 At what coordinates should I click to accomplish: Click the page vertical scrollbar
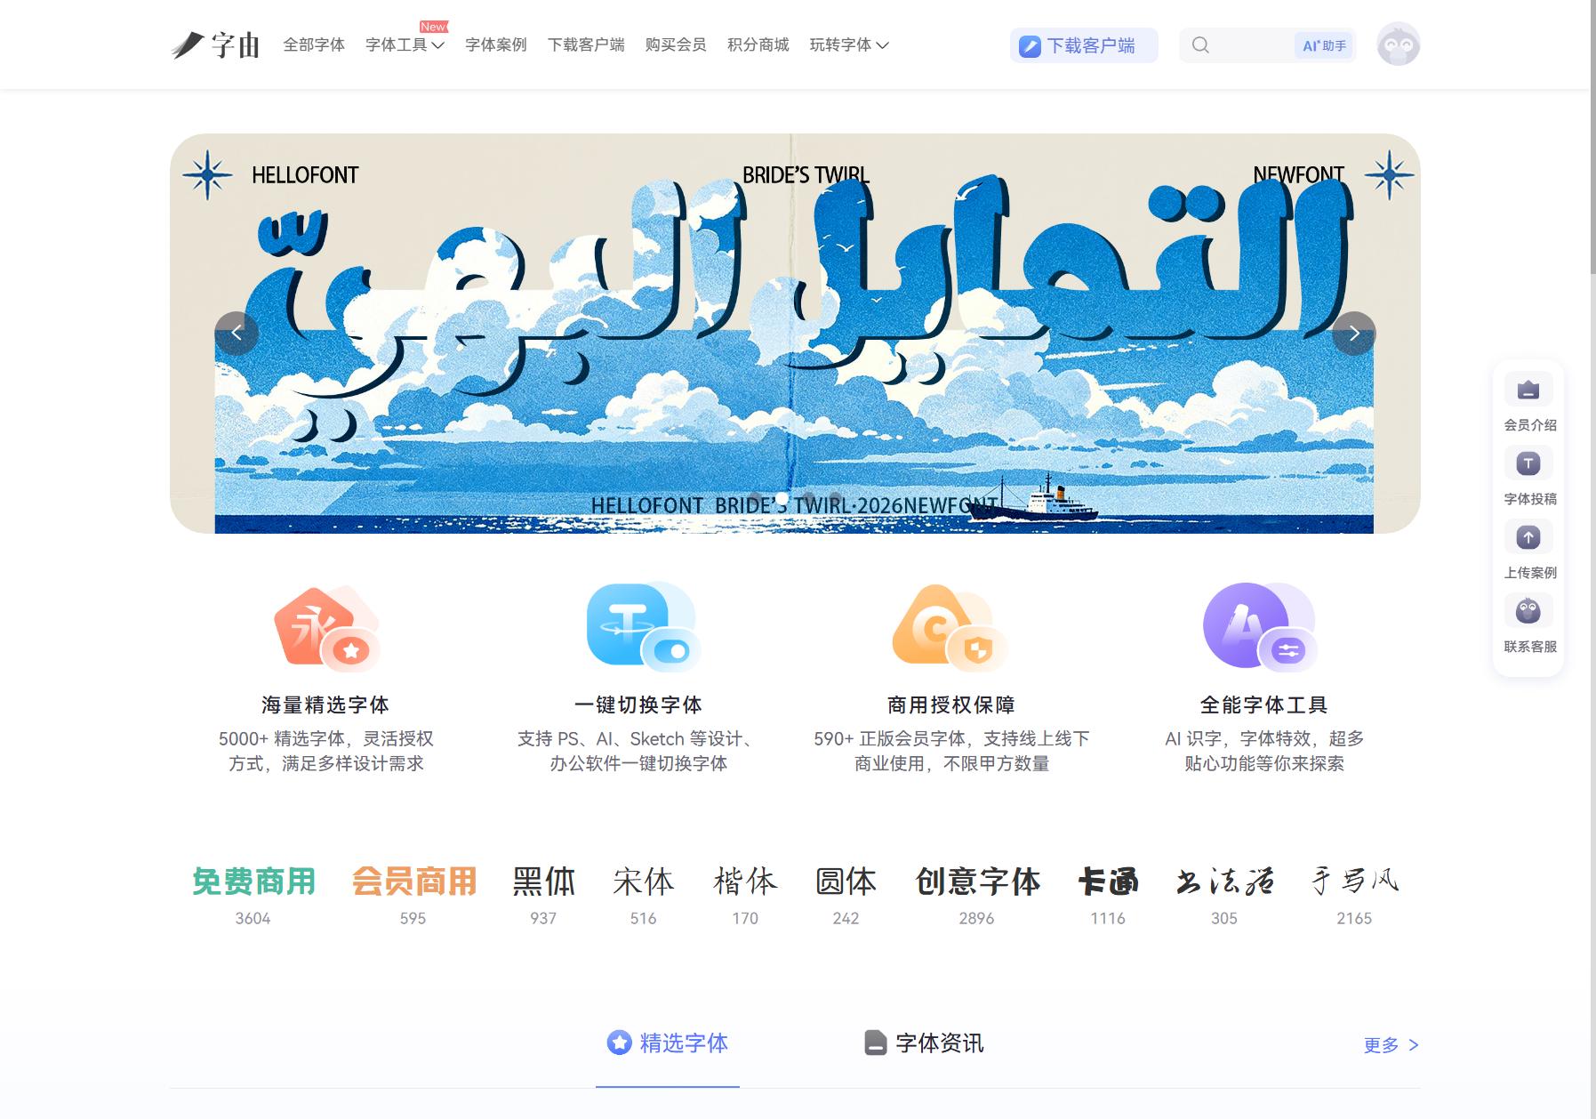pos(1592,137)
